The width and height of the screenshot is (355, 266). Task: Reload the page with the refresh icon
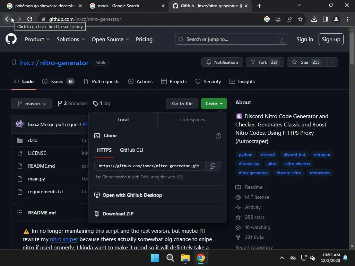30,19
